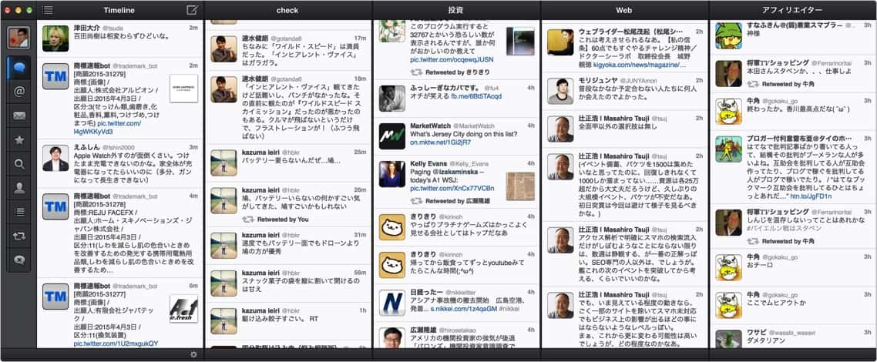Select the Timeline column header
Viewport: 877px width, 362px height.
pyautogui.click(x=119, y=10)
